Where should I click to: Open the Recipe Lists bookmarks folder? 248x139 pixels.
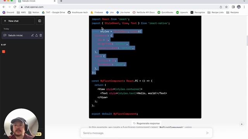pyautogui.click(x=215, y=12)
